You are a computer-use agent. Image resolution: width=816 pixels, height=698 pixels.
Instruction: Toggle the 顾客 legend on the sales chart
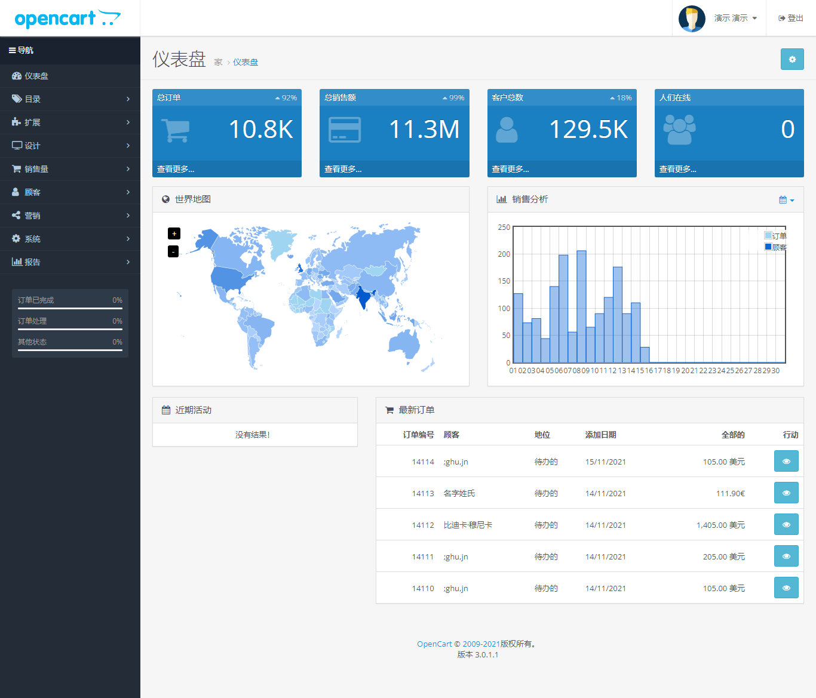click(x=775, y=247)
